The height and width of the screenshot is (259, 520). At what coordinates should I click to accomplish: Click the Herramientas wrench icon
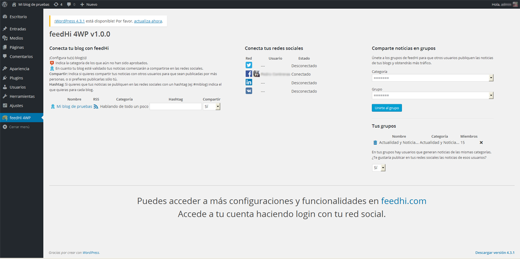5,97
